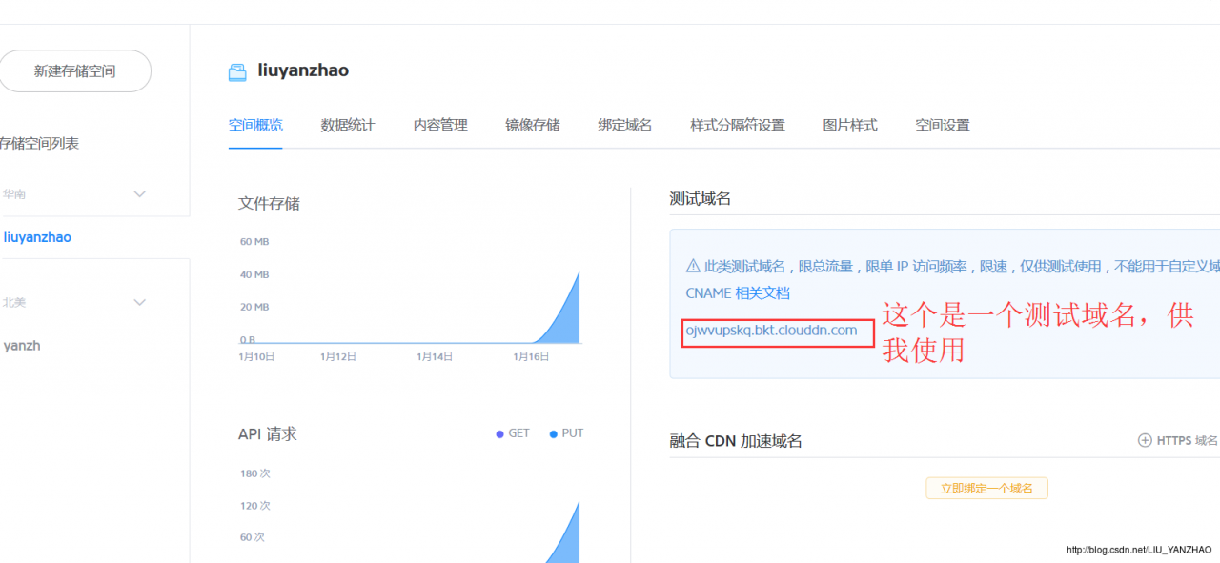Click the ojwvupskq.bkt.clouddn.com test domain
Image resolution: width=1220 pixels, height=563 pixels.
click(771, 331)
